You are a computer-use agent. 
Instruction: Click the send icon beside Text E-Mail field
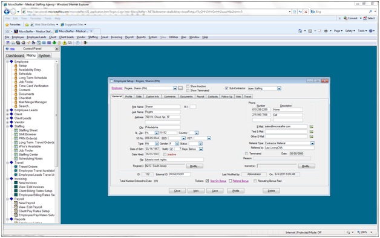point(312,132)
